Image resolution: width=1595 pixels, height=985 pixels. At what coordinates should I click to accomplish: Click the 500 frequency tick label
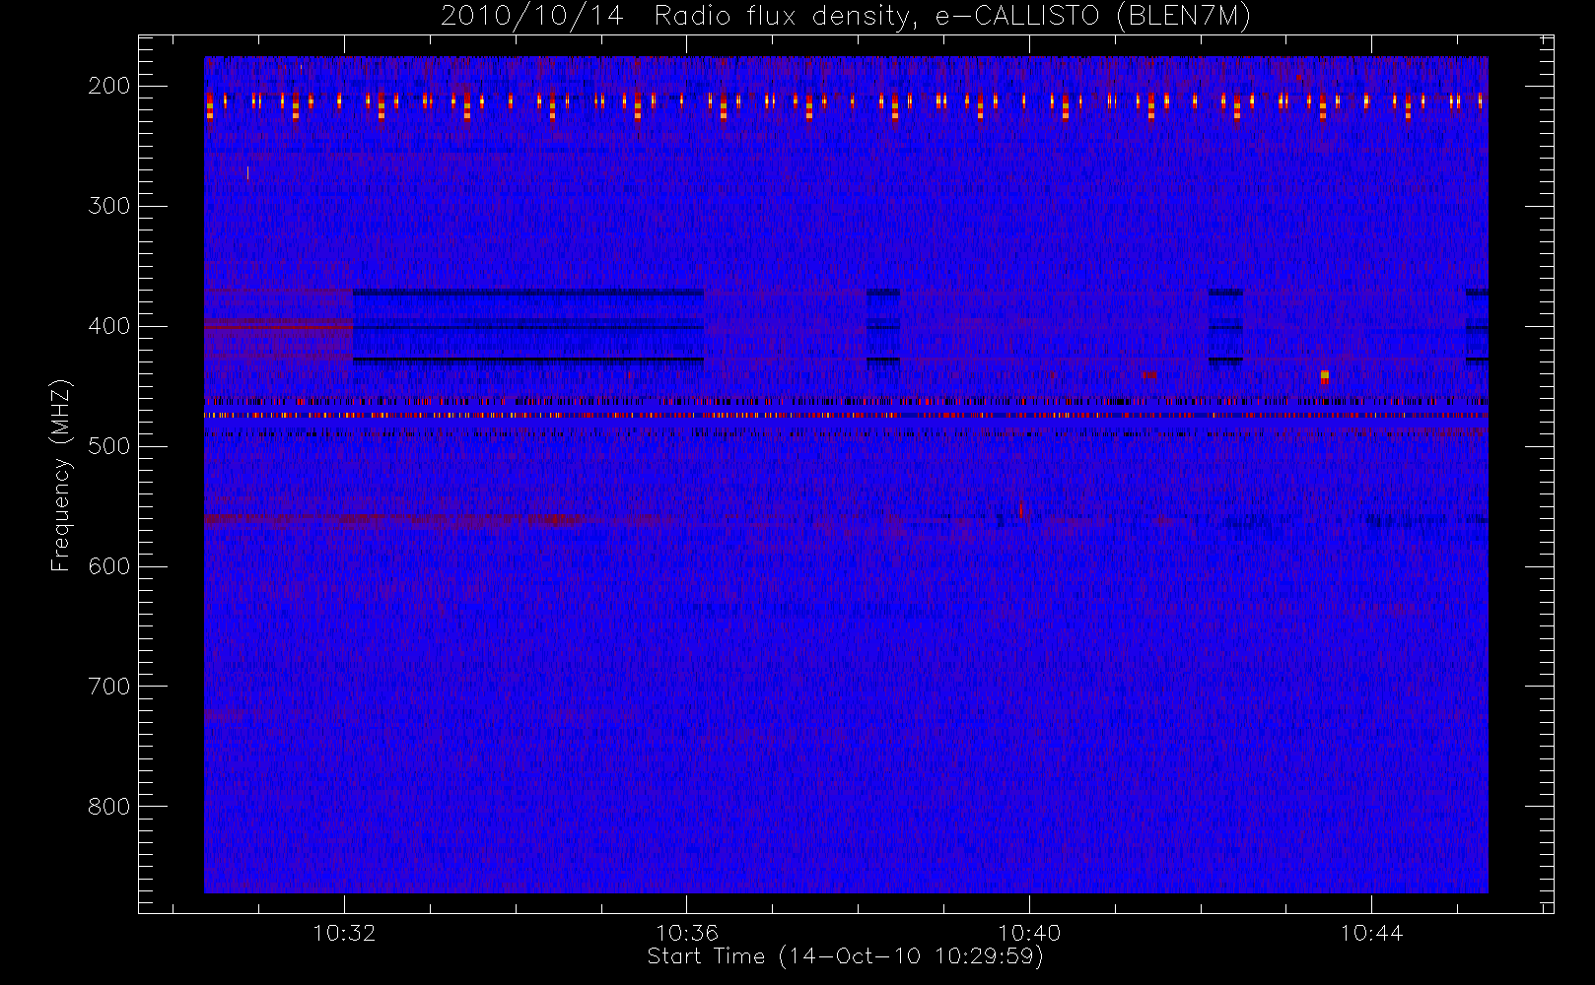[x=109, y=446]
